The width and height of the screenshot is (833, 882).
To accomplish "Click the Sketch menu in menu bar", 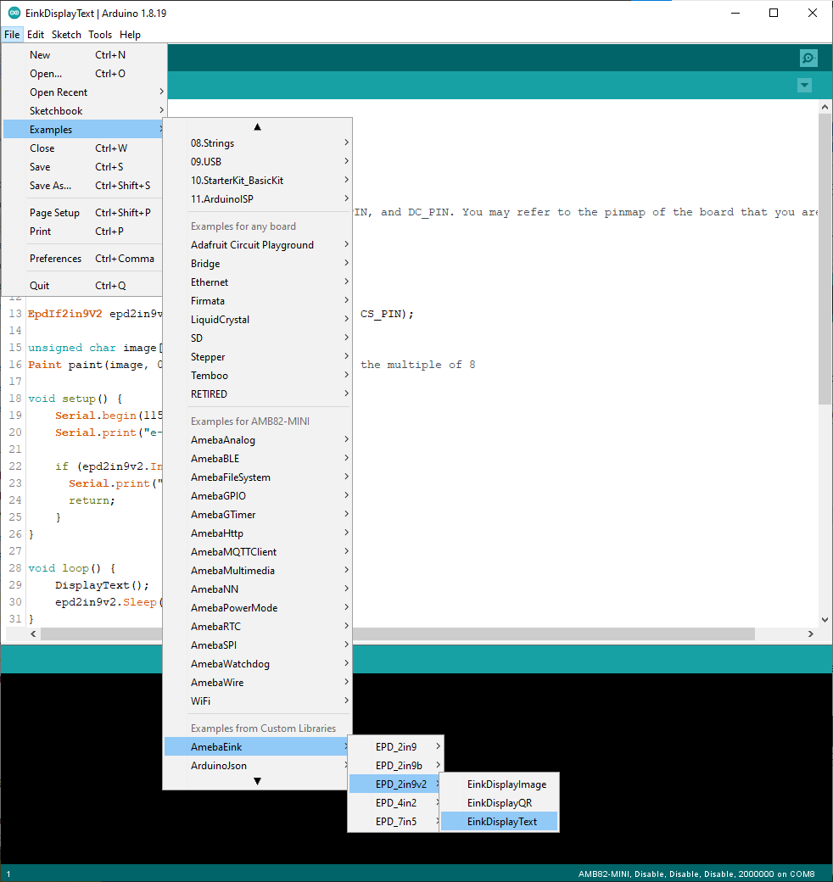I will (x=66, y=35).
